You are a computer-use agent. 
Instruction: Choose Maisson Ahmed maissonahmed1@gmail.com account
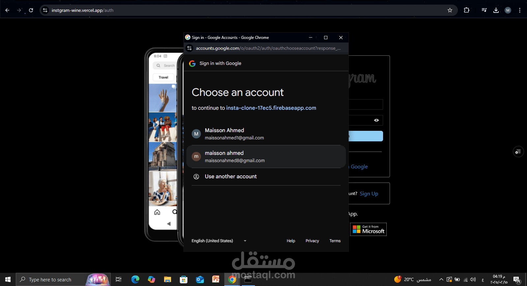[266, 134]
